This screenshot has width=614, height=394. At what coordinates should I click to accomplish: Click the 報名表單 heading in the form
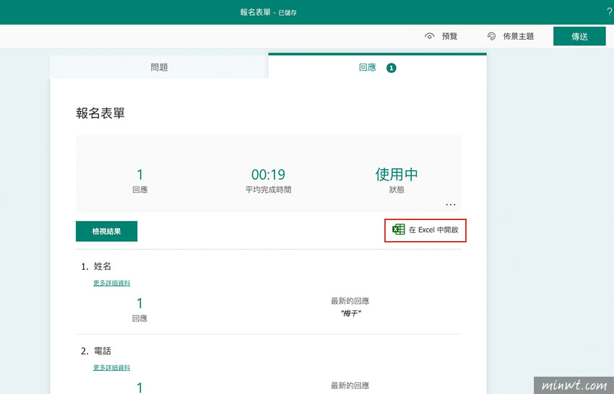(x=100, y=113)
